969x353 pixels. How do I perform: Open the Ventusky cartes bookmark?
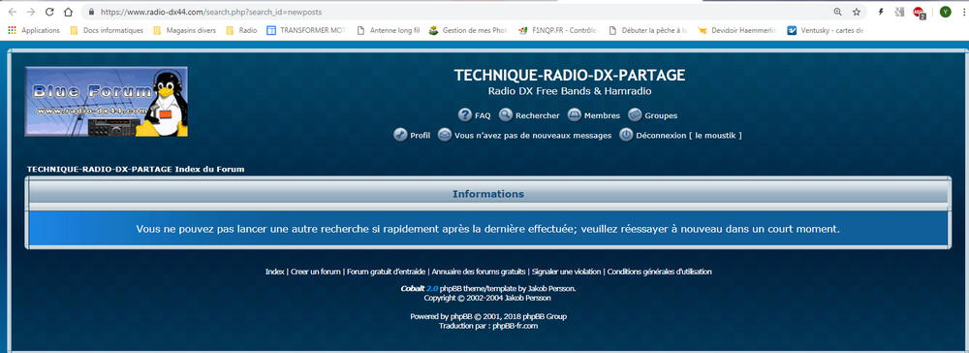tap(827, 30)
